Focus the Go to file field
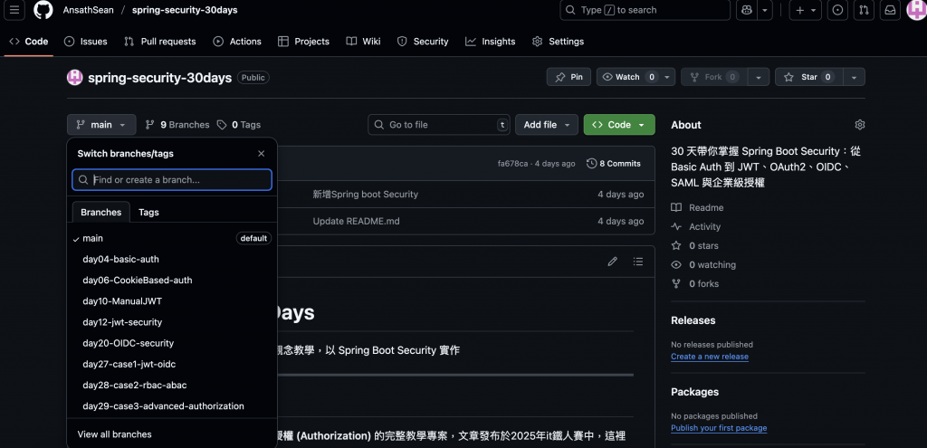 click(439, 125)
